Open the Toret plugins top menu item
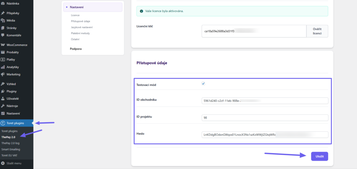The image size is (357, 169). click(17, 123)
